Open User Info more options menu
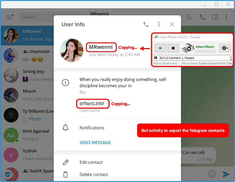 (159, 24)
